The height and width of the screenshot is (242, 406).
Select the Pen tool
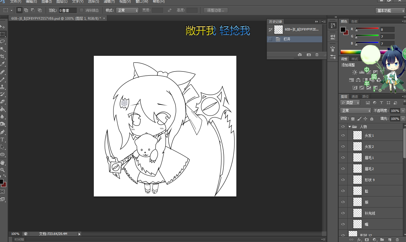pos(3,132)
